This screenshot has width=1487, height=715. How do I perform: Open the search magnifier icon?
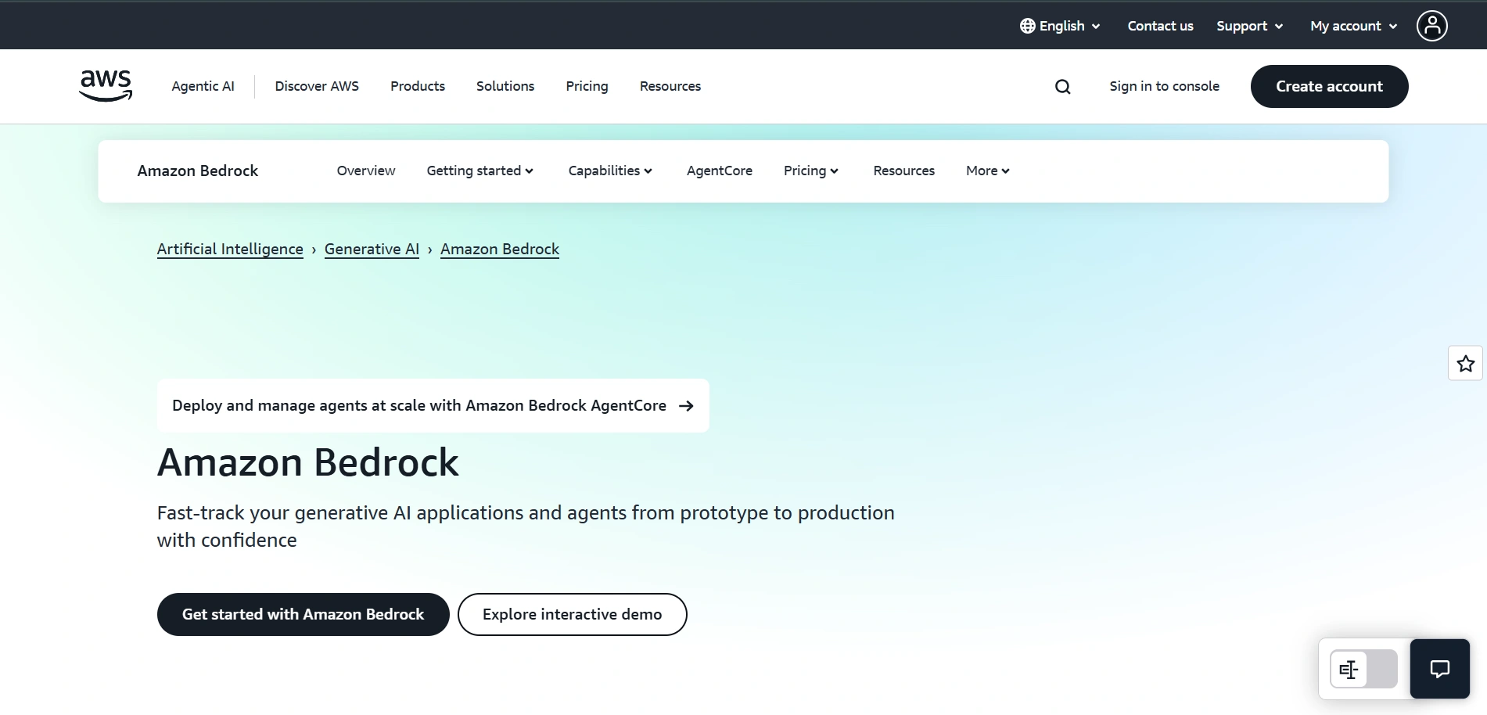[x=1062, y=87]
